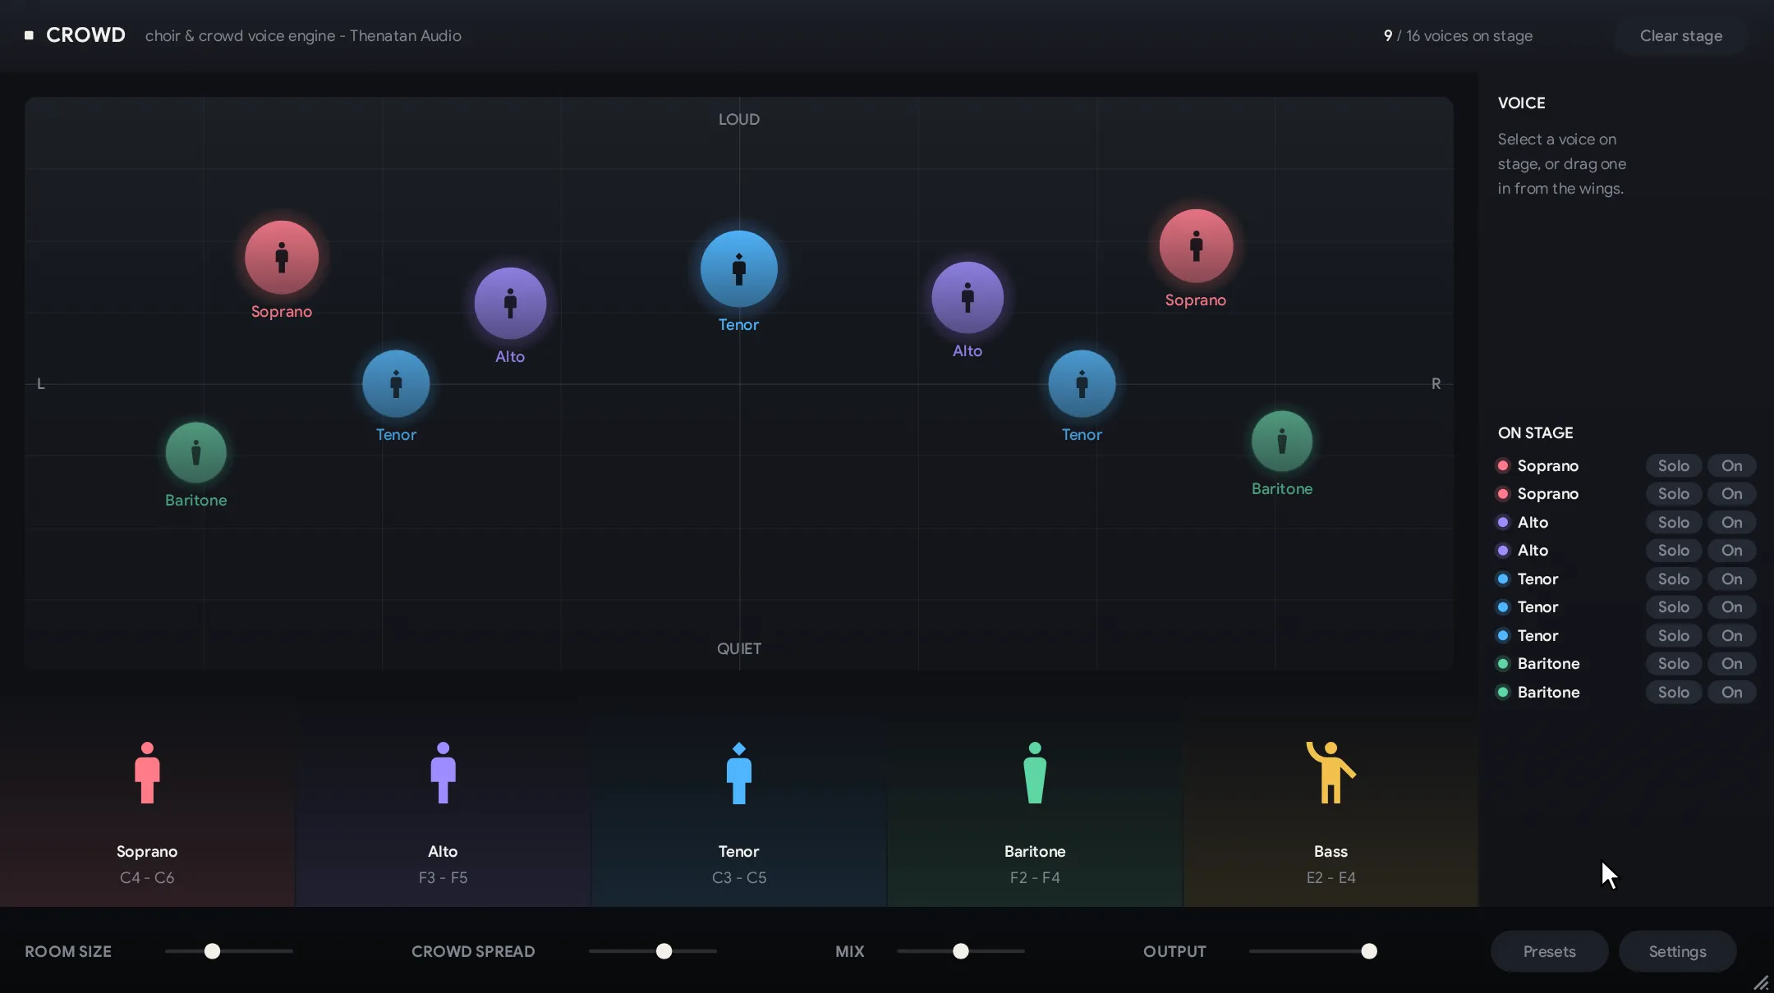The width and height of the screenshot is (1774, 993).
Task: Select the Baritone voice nearest the L marker
Action: coord(195,453)
